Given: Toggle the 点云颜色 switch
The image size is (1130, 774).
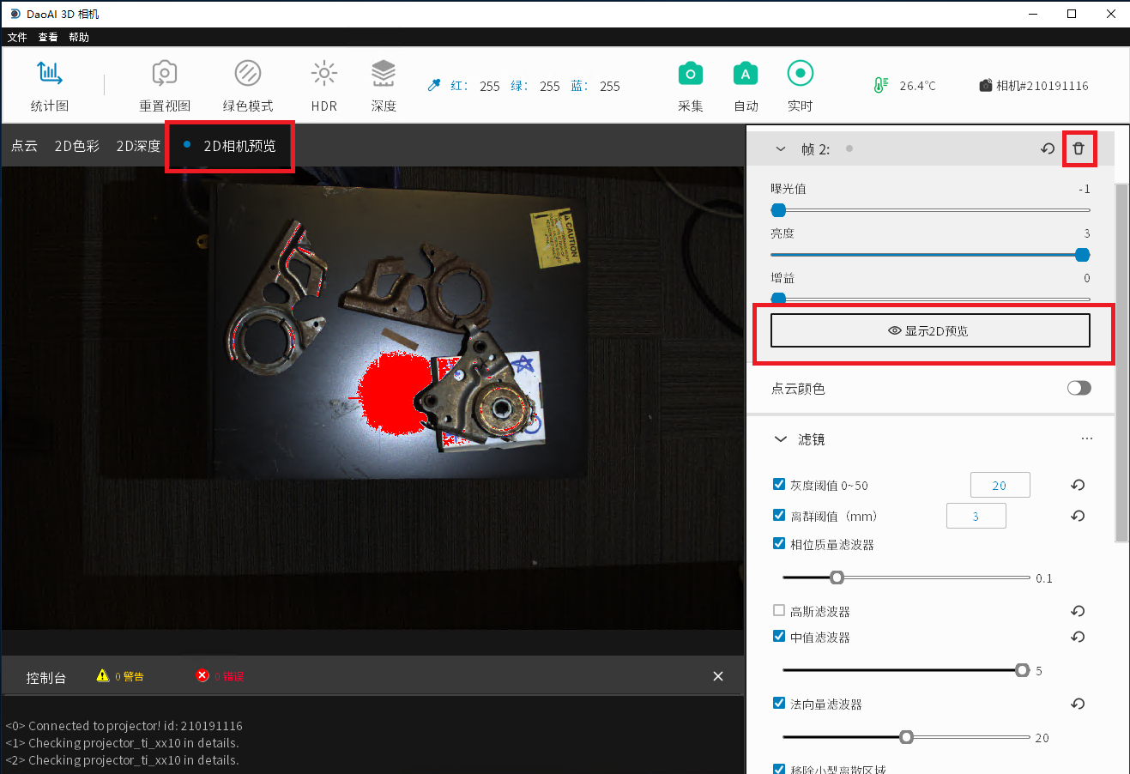Looking at the screenshot, I should (x=1079, y=388).
